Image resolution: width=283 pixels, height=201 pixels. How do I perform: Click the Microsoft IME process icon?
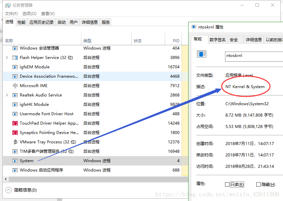pos(15,86)
